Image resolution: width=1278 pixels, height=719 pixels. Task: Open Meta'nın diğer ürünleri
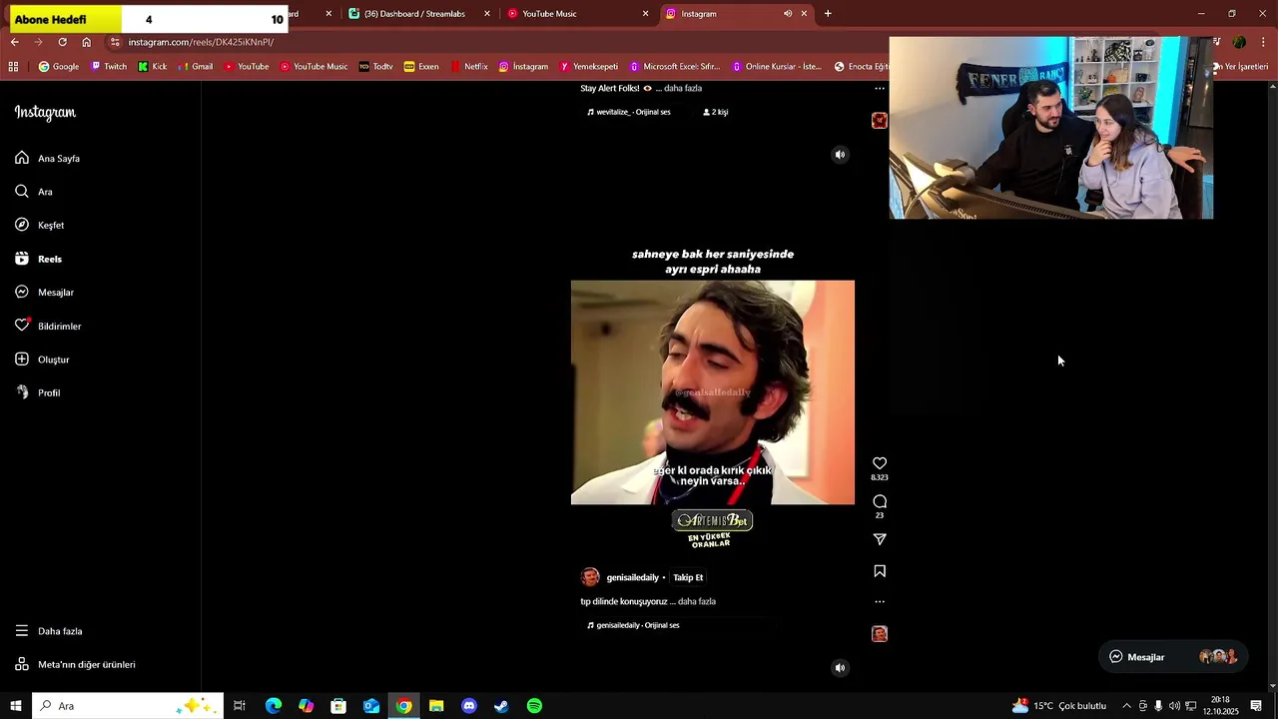pos(75,664)
